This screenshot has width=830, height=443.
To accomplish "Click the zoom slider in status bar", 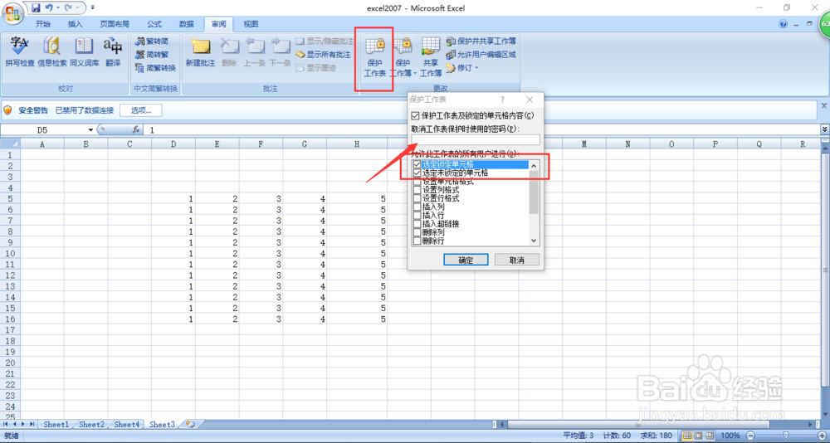I will 785,436.
